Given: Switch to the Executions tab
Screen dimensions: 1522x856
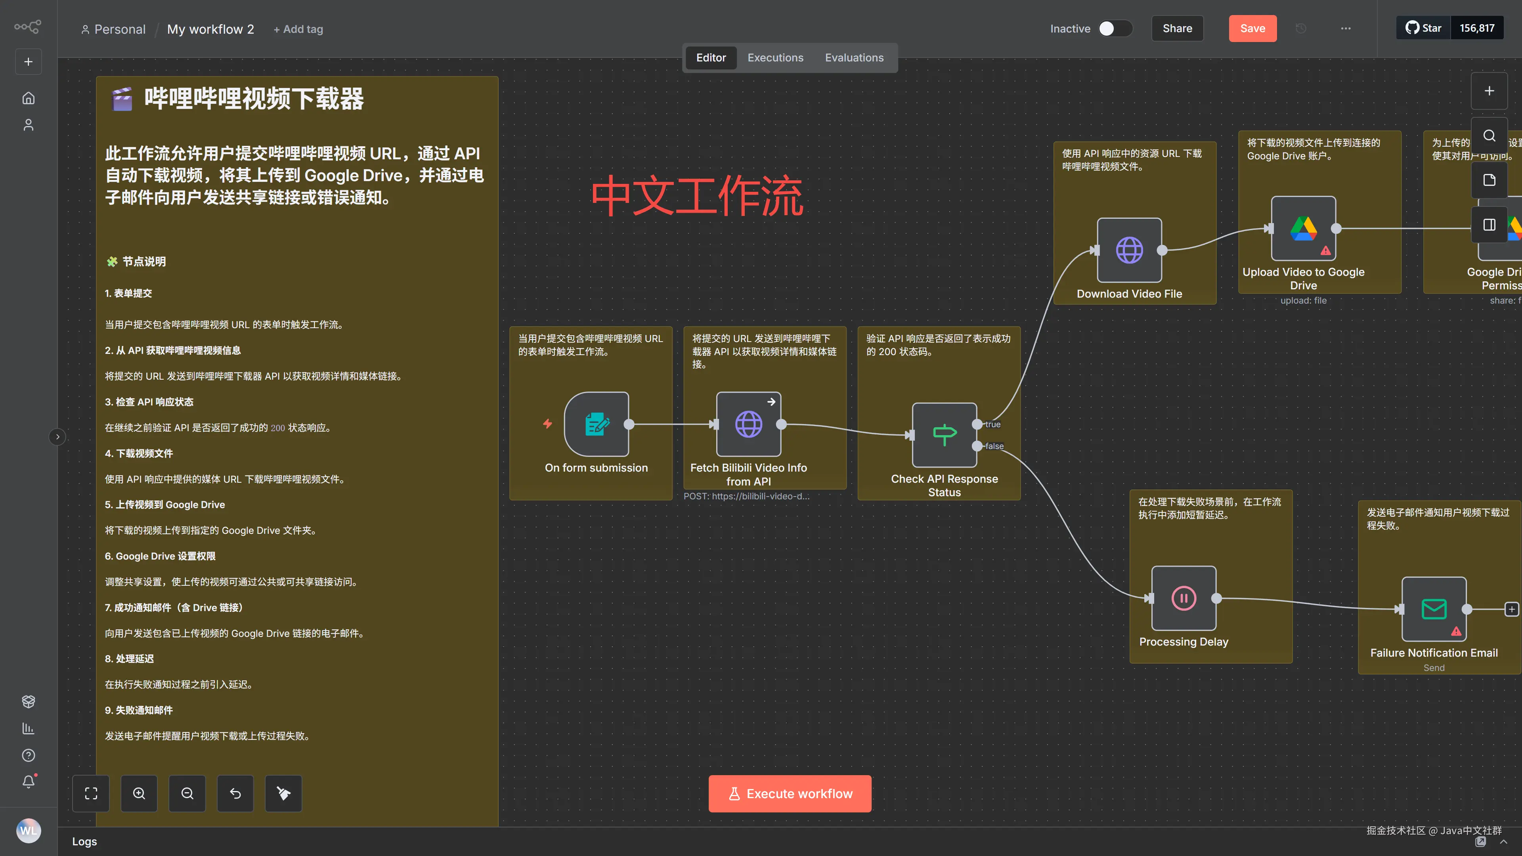Looking at the screenshot, I should 775,58.
